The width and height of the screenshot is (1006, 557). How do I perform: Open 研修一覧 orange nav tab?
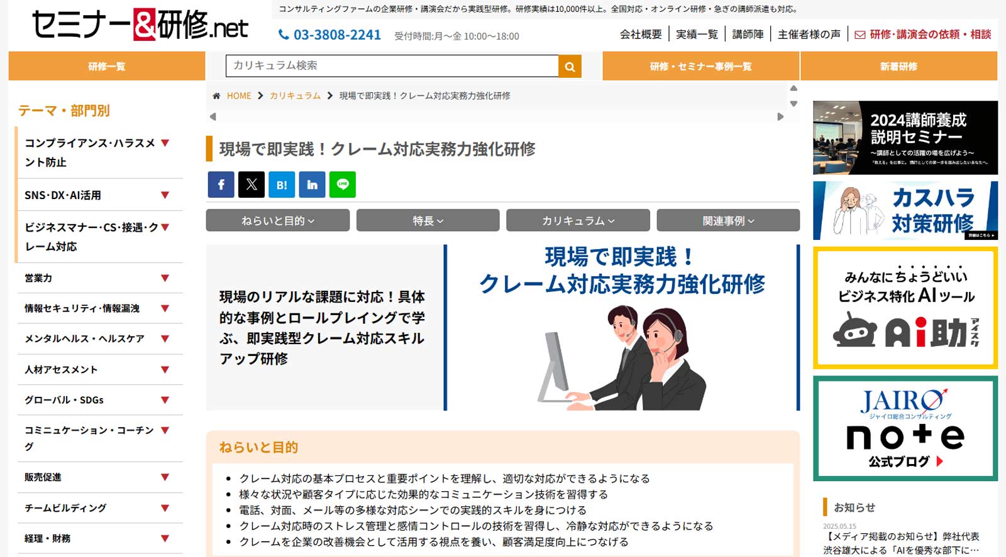point(107,66)
